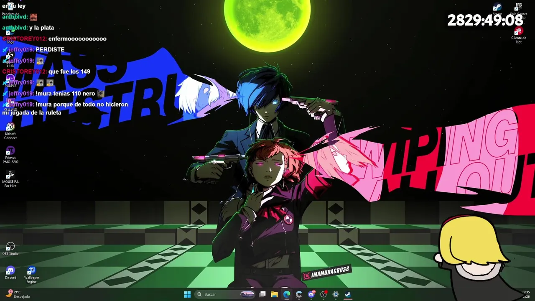Open the Primus PMO-S202 desktop shortcut
This screenshot has height=301, width=535.
10,155
